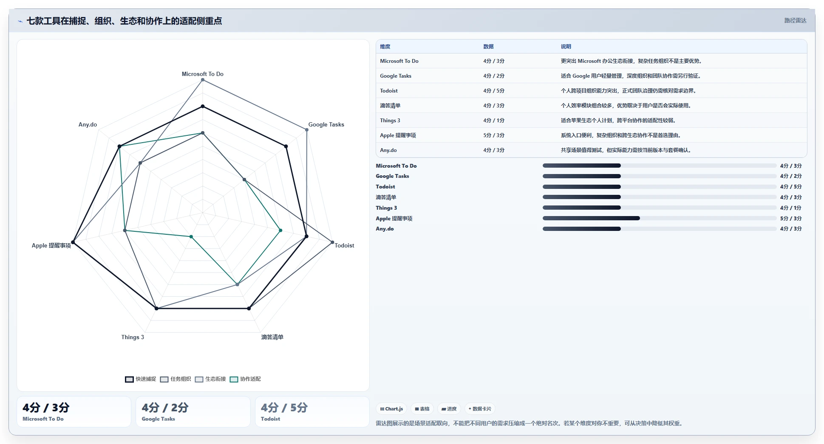This screenshot has height=444, width=824.
Task: Click the Chart.js chip
Action: click(x=391, y=409)
